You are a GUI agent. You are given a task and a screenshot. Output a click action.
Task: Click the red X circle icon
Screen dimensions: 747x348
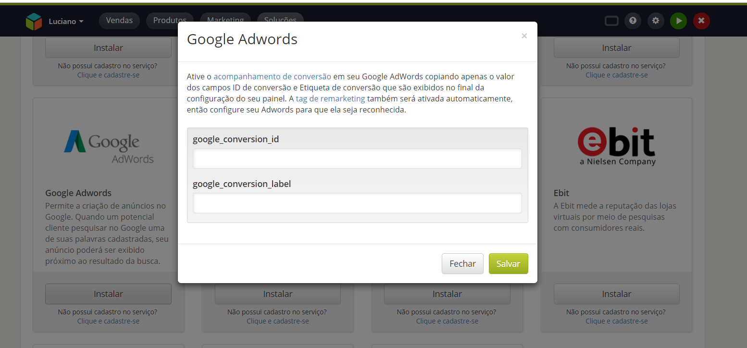[701, 21]
